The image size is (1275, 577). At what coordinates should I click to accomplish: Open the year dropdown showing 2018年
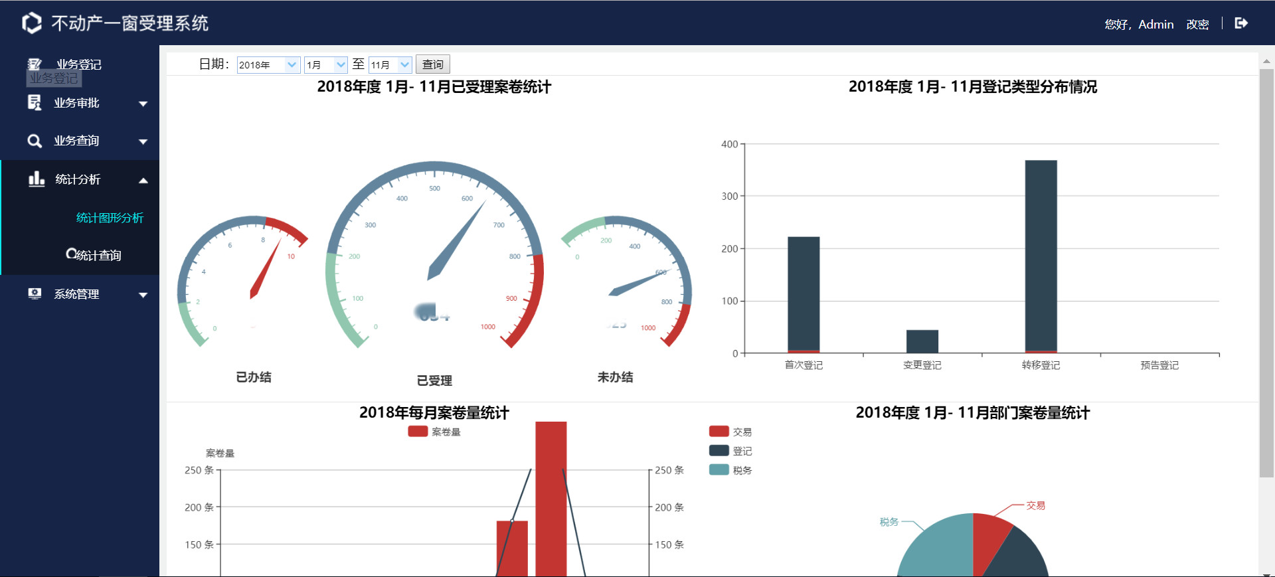[268, 64]
